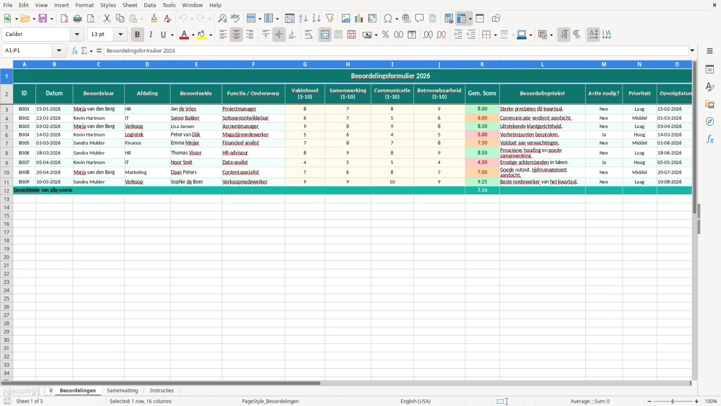Increase the cell indent
Viewport: 721px width, 406px height.
pos(458,35)
